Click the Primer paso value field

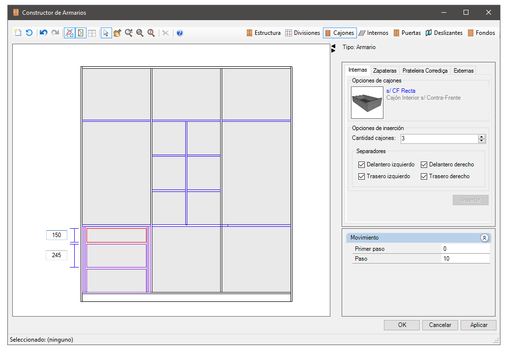click(x=466, y=249)
